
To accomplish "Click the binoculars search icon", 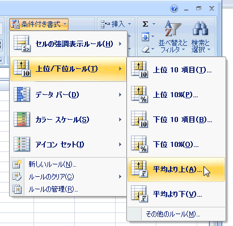I will [x=200, y=29].
